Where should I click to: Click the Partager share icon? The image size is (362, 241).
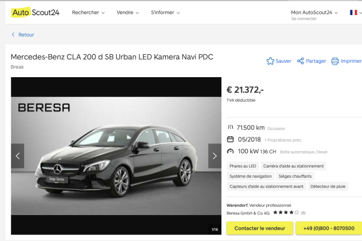pyautogui.click(x=300, y=61)
